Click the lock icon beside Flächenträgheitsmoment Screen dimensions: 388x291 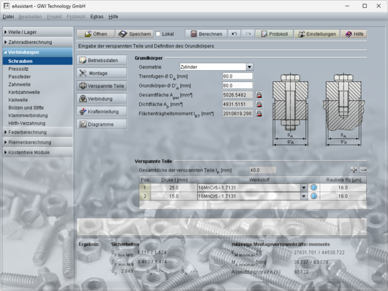tap(259, 114)
